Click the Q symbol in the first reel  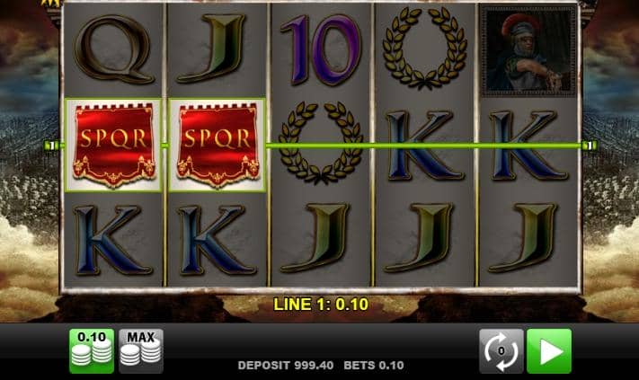pyautogui.click(x=113, y=49)
